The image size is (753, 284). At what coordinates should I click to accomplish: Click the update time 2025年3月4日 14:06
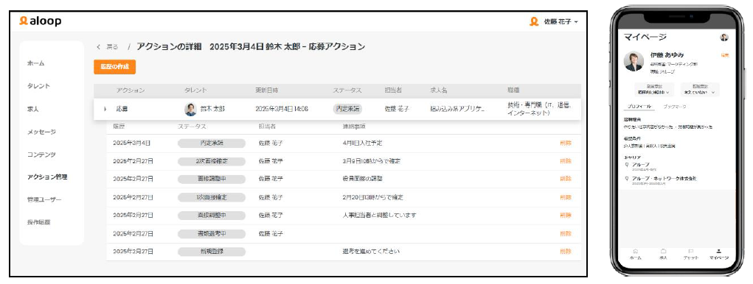(x=282, y=109)
